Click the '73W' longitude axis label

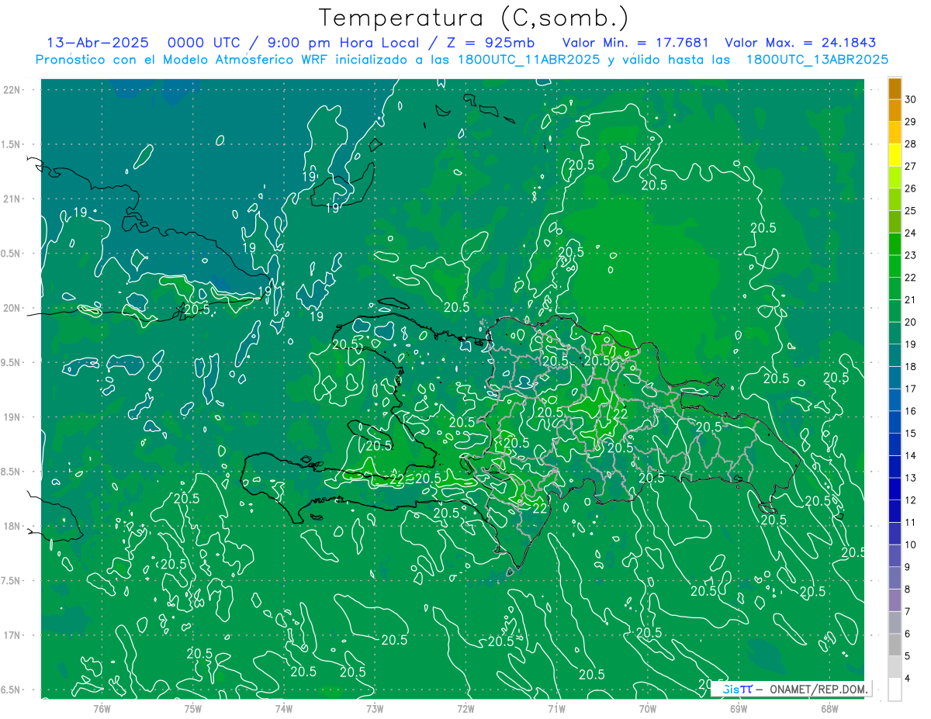(374, 708)
